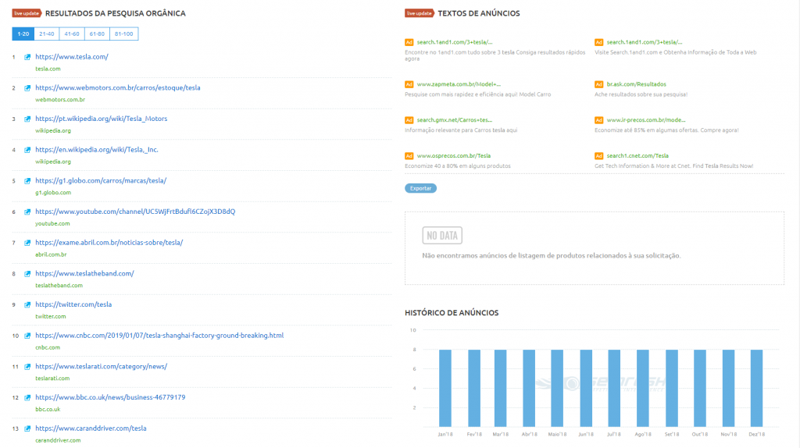The image size is (800, 448).
Task: Open the webmotors carros/estoque/tesla link
Action: coord(118,87)
